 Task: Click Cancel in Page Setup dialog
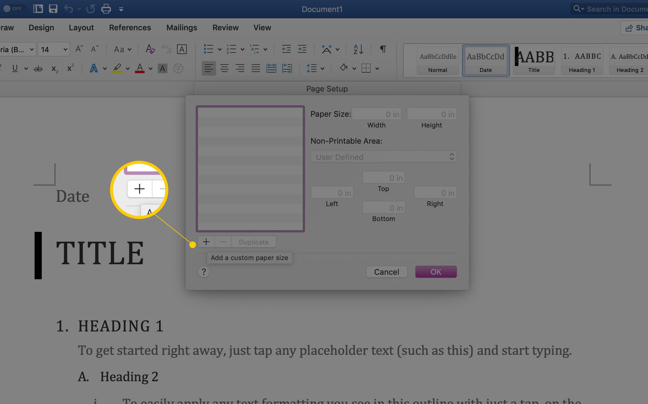pyautogui.click(x=387, y=272)
